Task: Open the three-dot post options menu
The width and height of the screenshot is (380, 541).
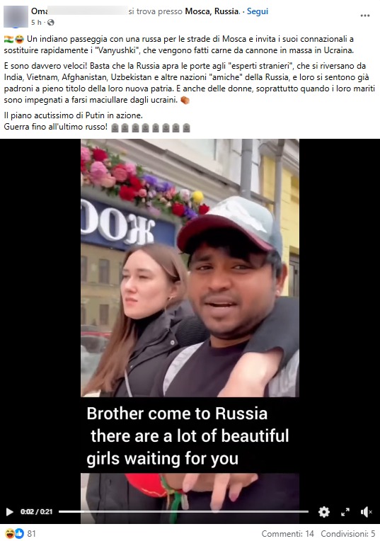Action: pyautogui.click(x=365, y=16)
